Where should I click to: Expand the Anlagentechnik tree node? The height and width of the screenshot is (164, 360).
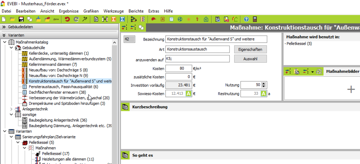point(11,109)
